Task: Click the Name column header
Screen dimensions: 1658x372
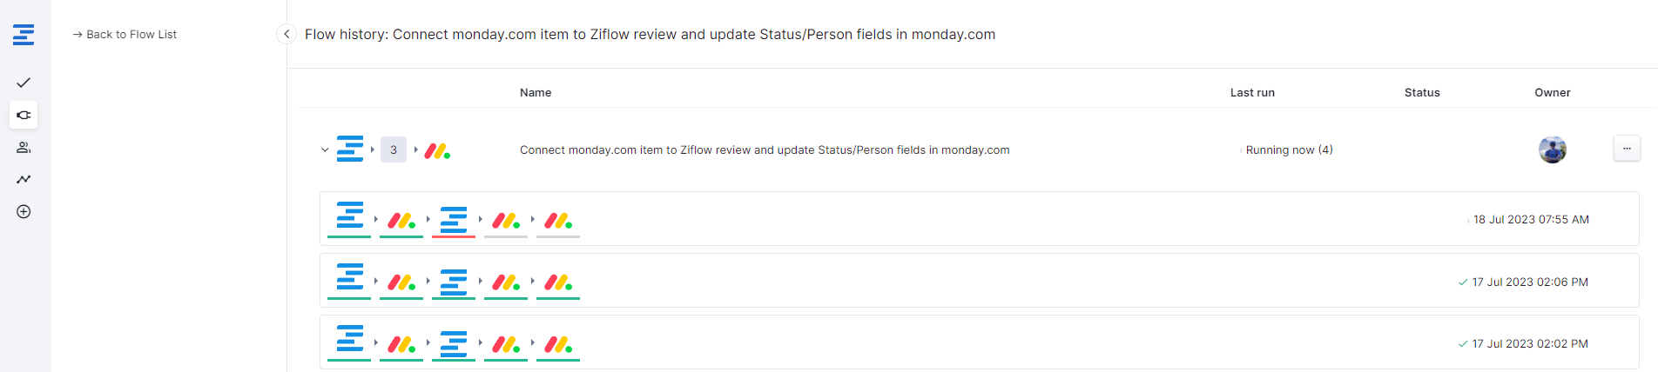Action: [536, 92]
